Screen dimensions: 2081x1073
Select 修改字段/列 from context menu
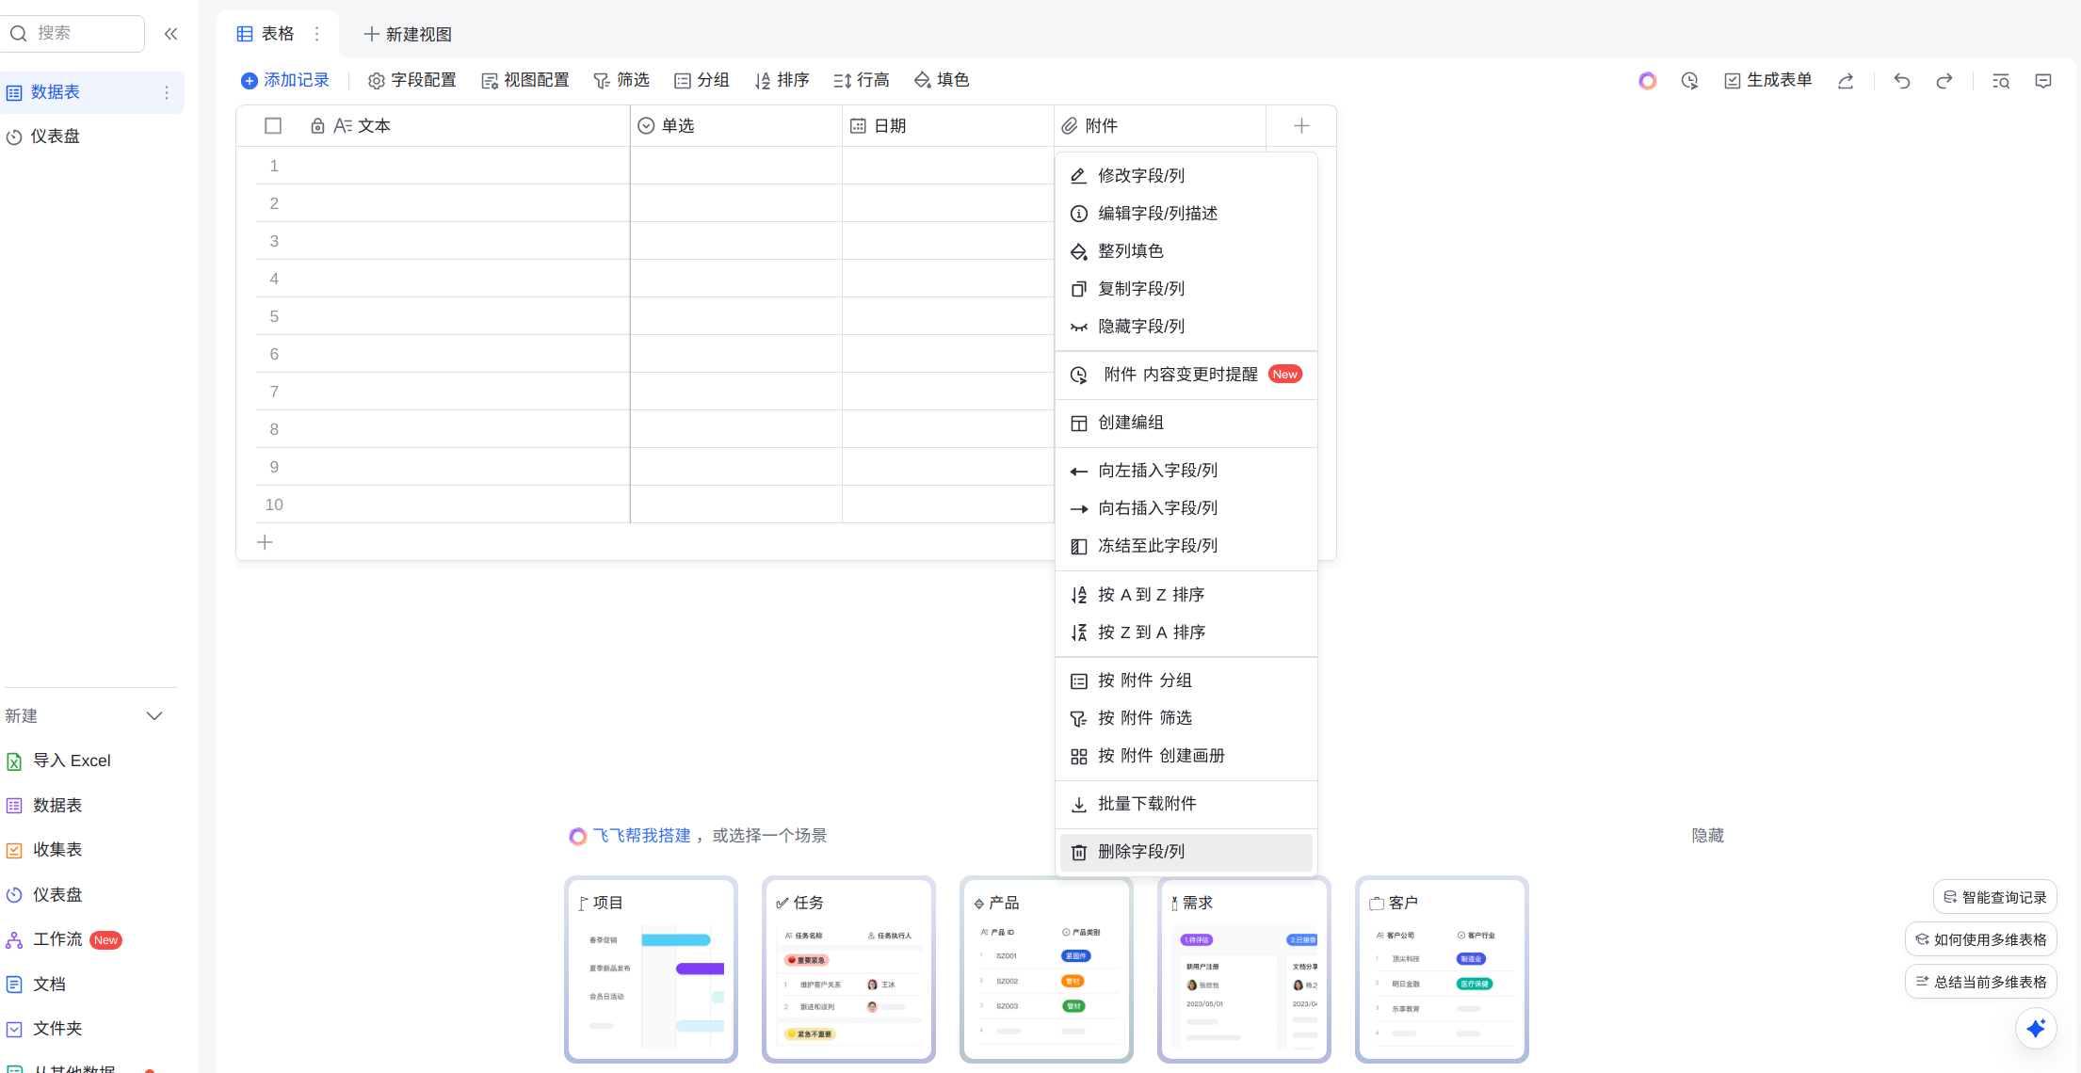(1186, 176)
